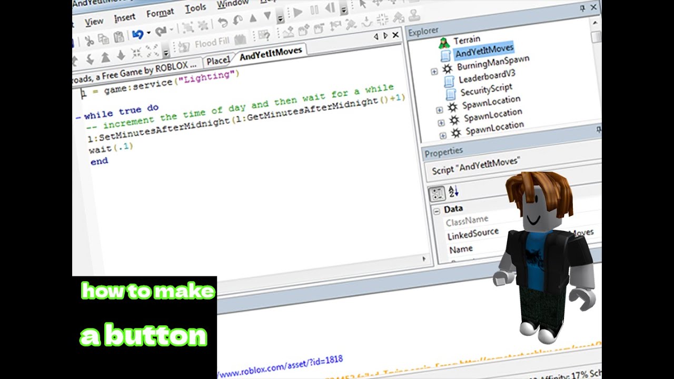674x379 pixels.
Task: Toggle alphabetical A-Z sort in Properties
Action: 453,192
